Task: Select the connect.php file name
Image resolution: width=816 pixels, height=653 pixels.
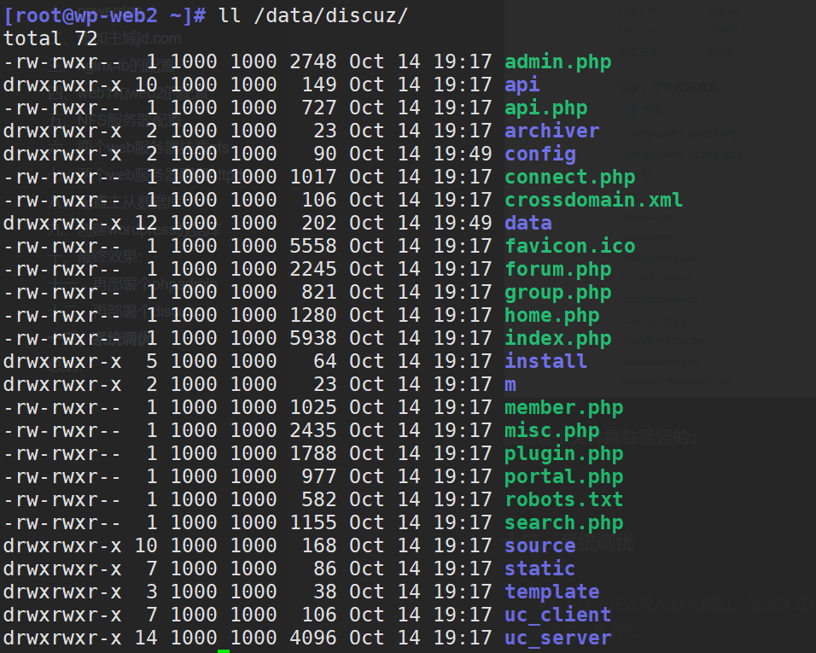Action: [570, 178]
